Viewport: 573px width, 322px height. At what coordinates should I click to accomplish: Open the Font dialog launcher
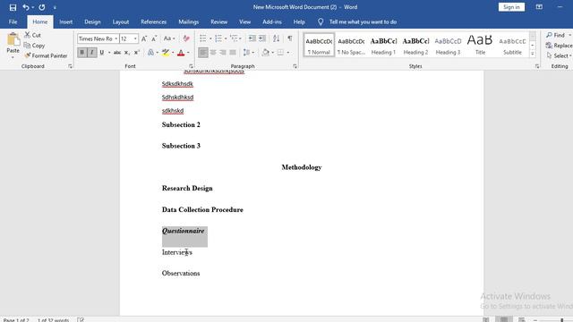(191, 66)
